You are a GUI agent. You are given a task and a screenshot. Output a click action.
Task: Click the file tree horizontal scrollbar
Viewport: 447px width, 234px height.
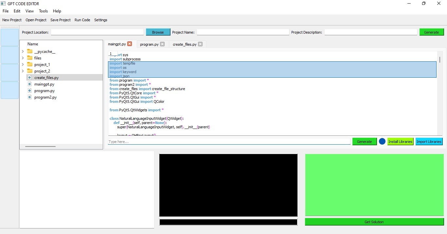41,147
